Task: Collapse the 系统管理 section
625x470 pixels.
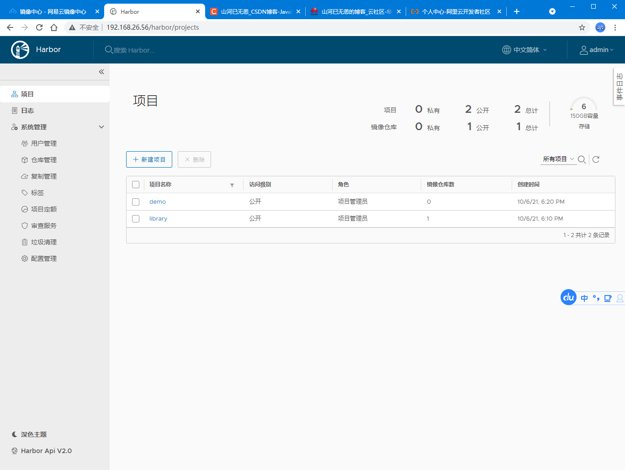Action: pyautogui.click(x=101, y=127)
